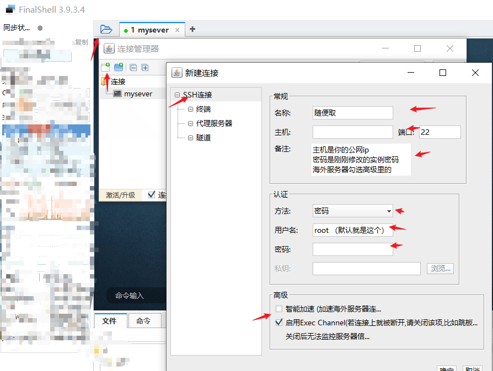Click the 命令输入 command input box

pyautogui.click(x=135, y=296)
